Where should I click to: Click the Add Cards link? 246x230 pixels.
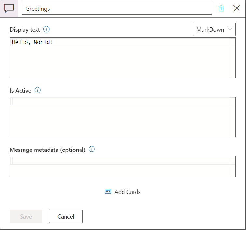click(123, 192)
